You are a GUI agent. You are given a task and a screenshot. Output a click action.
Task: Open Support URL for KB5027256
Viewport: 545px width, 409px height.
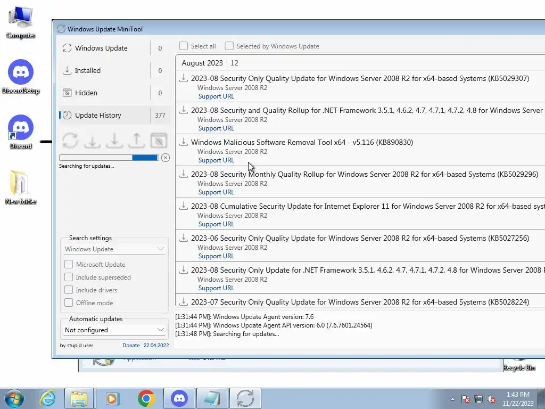tap(216, 256)
